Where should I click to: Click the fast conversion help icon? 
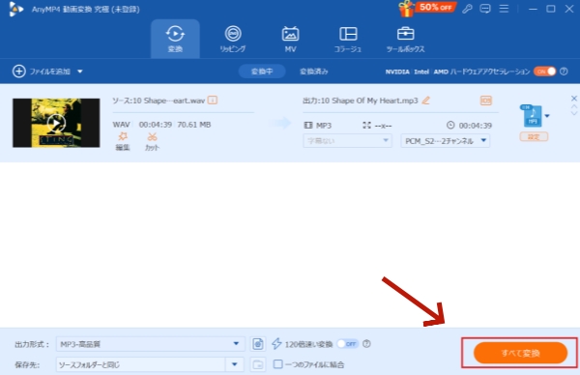[x=366, y=344]
